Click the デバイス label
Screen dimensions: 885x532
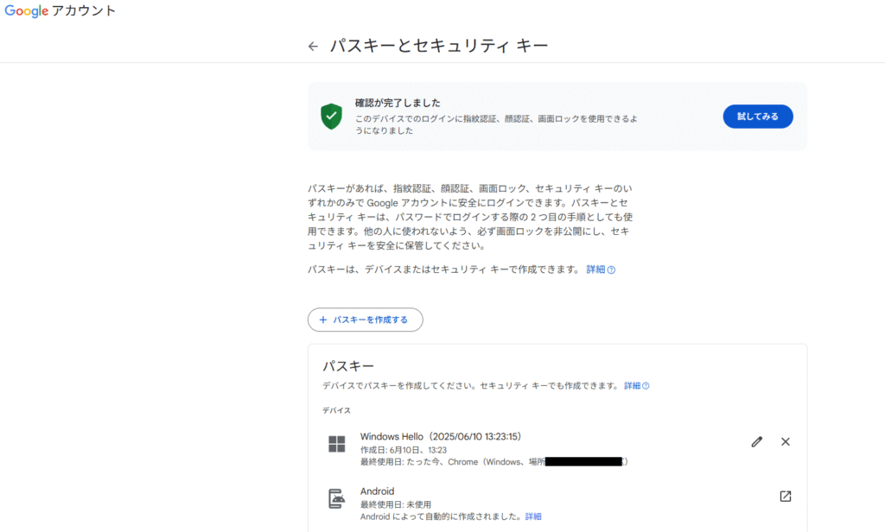[336, 410]
